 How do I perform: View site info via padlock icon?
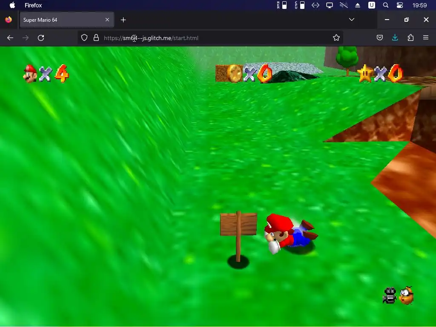[x=96, y=38]
